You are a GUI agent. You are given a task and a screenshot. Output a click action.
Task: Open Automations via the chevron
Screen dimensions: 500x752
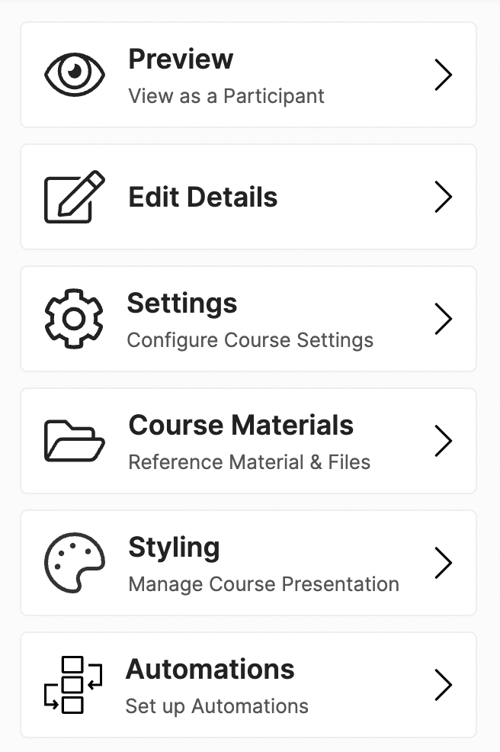tap(444, 685)
